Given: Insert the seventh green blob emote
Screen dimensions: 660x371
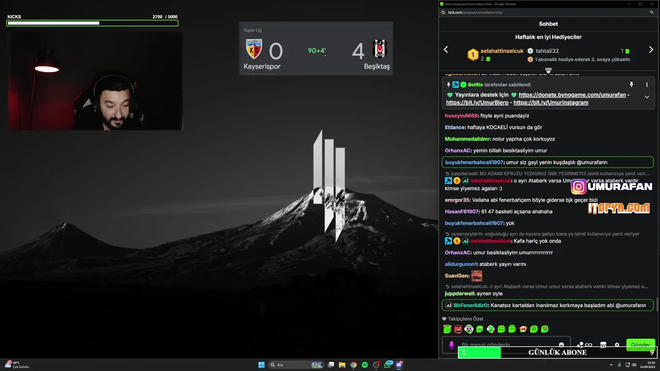Looking at the screenshot, I should click(512, 329).
